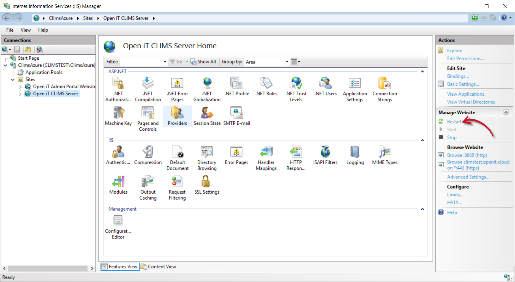Open Pages and Controls feature
The height and width of the screenshot is (282, 515).
tap(148, 119)
